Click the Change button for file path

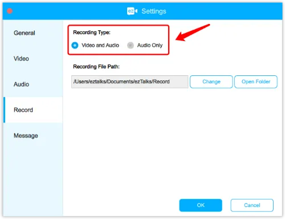tap(211, 82)
